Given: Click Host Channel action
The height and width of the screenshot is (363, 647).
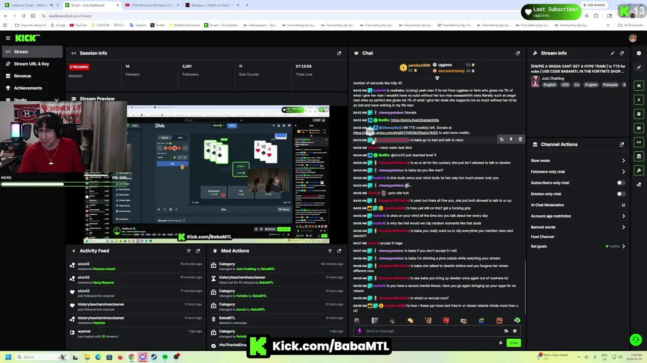Looking at the screenshot, I should coord(542,236).
